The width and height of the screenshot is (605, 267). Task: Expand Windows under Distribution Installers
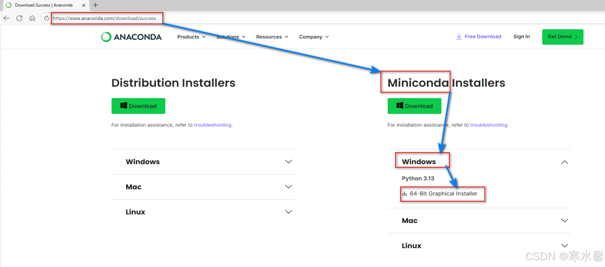203,162
